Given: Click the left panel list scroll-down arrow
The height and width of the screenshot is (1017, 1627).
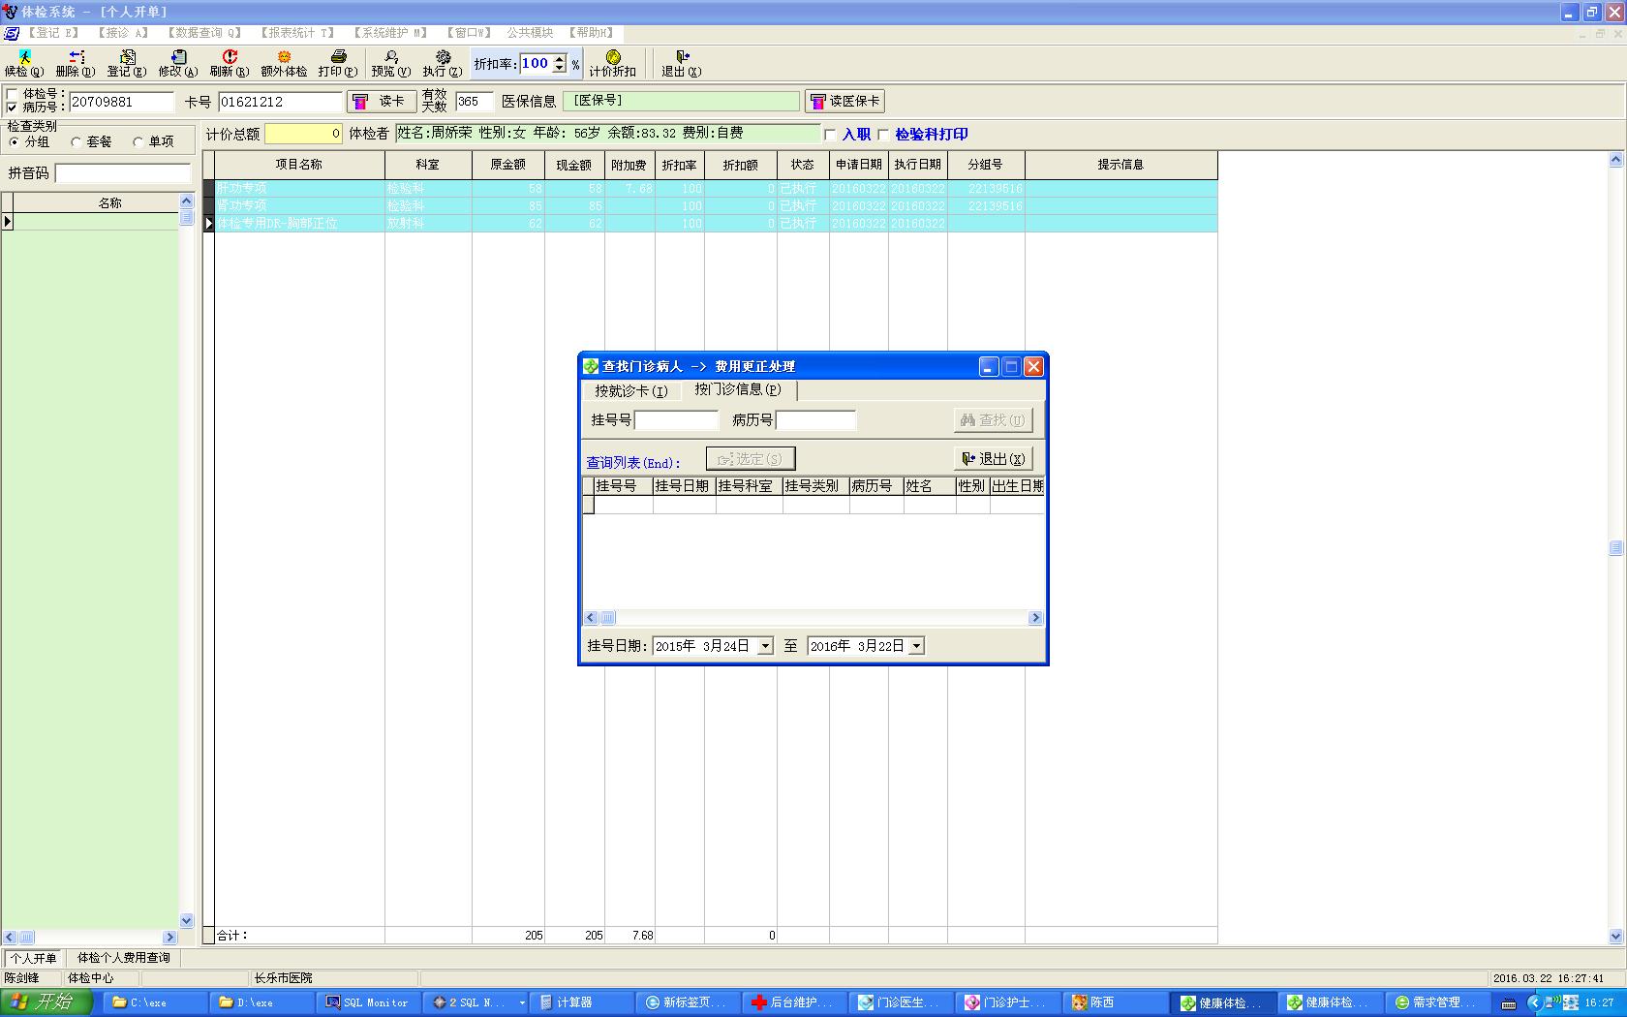Looking at the screenshot, I should (x=187, y=921).
